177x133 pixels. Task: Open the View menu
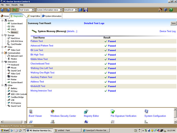tap(8, 5)
